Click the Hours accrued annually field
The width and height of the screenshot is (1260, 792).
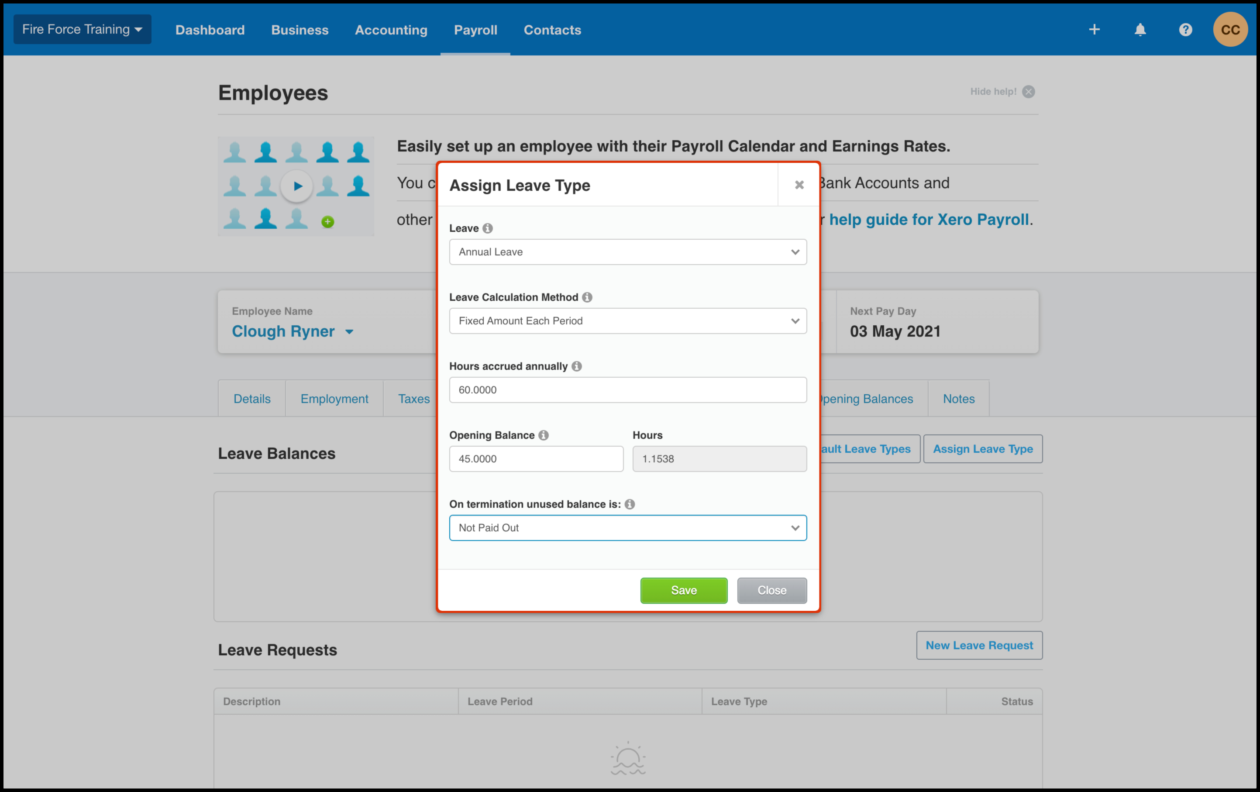point(627,390)
